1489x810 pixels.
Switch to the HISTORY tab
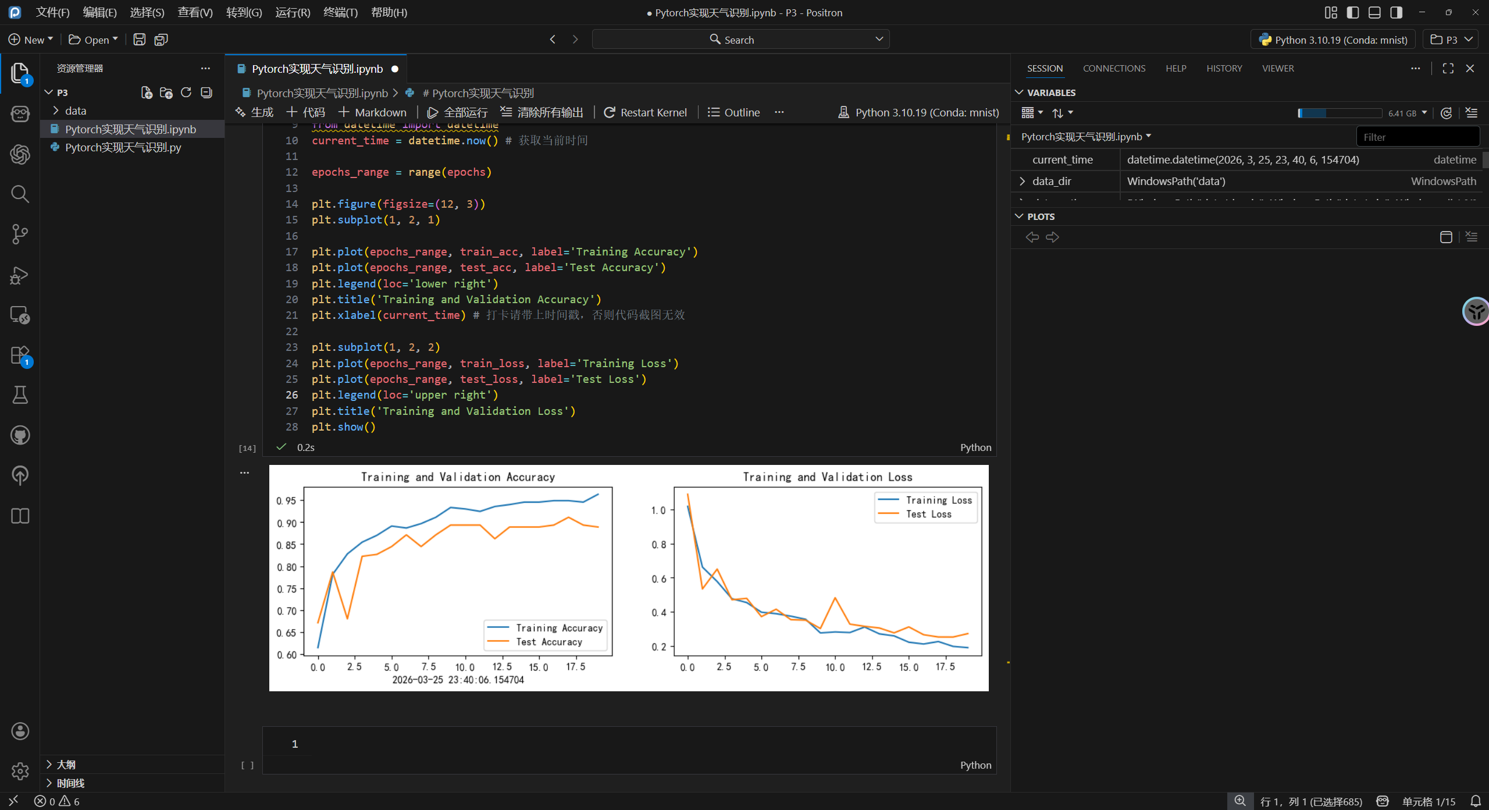[1224, 68]
